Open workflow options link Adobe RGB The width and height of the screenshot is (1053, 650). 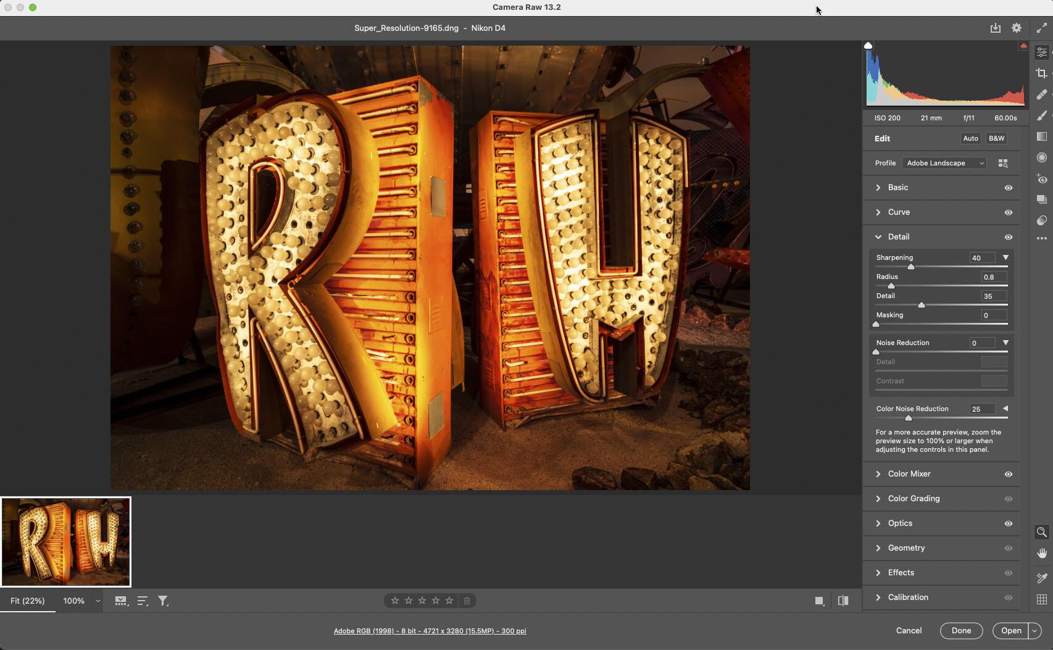point(430,631)
